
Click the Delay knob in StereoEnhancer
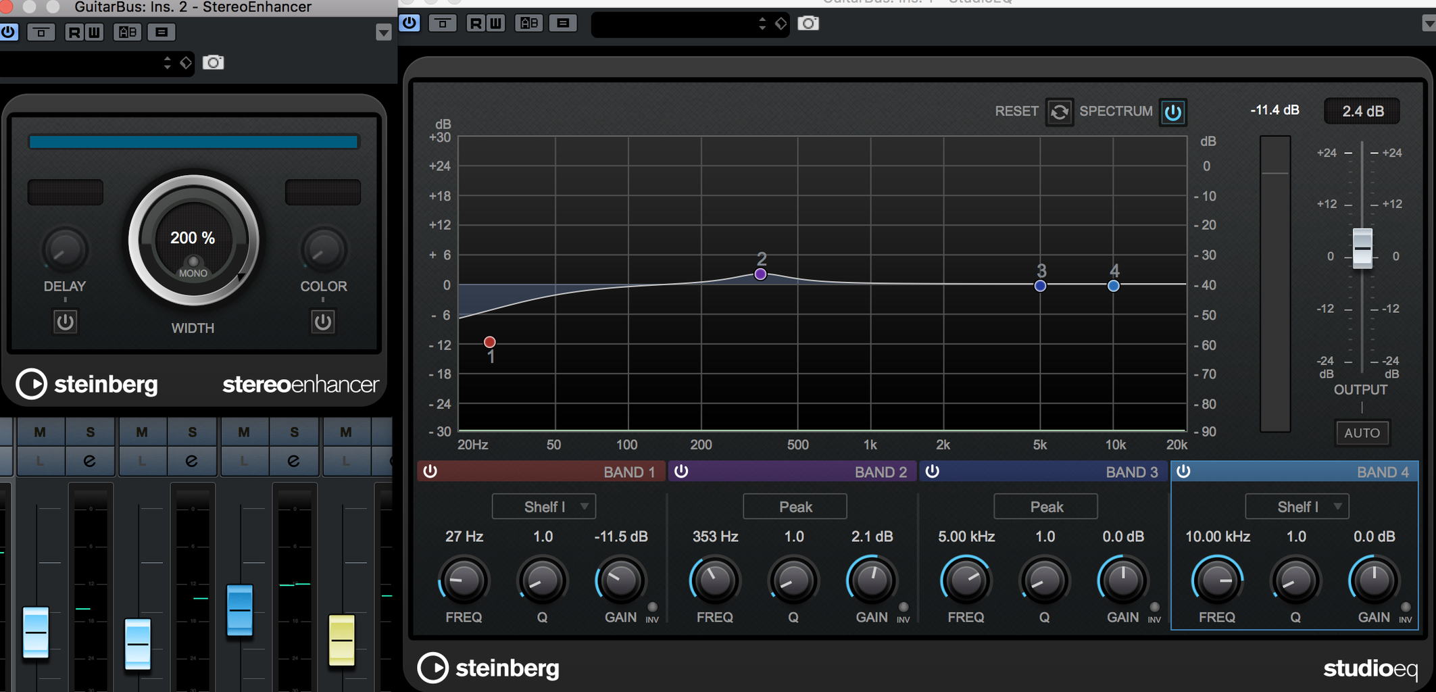(65, 250)
